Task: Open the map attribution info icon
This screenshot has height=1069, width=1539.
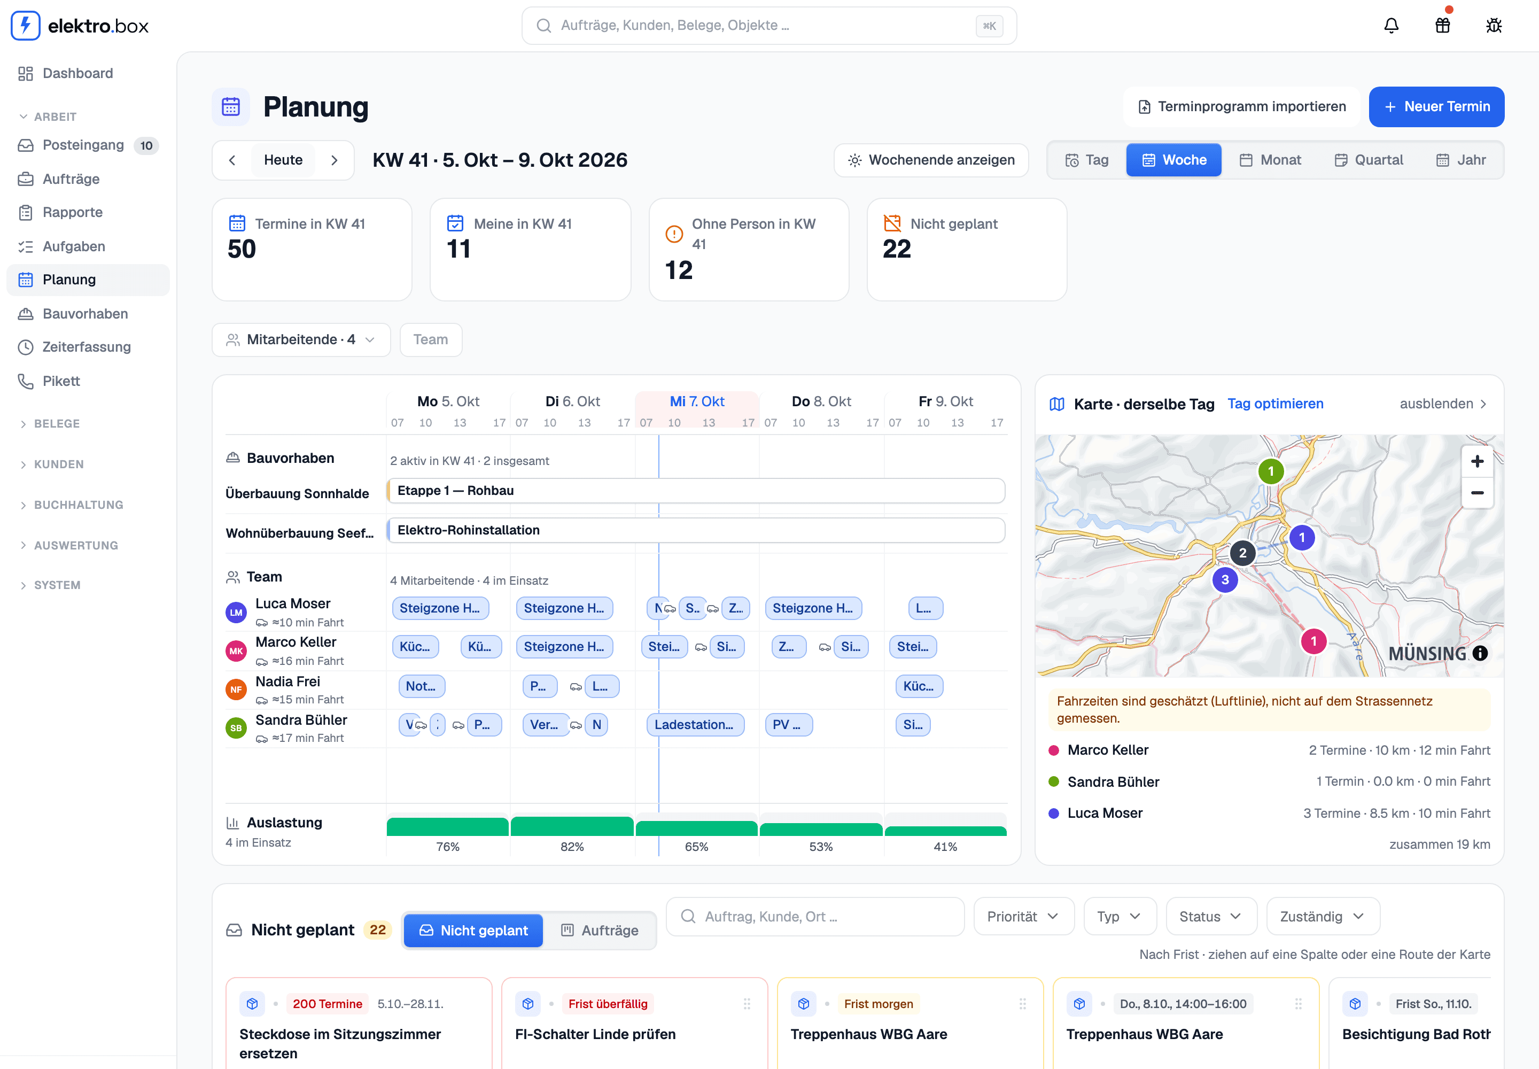Action: click(x=1480, y=653)
